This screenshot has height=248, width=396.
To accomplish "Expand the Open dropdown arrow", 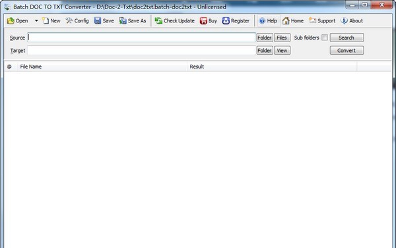I will [x=36, y=20].
